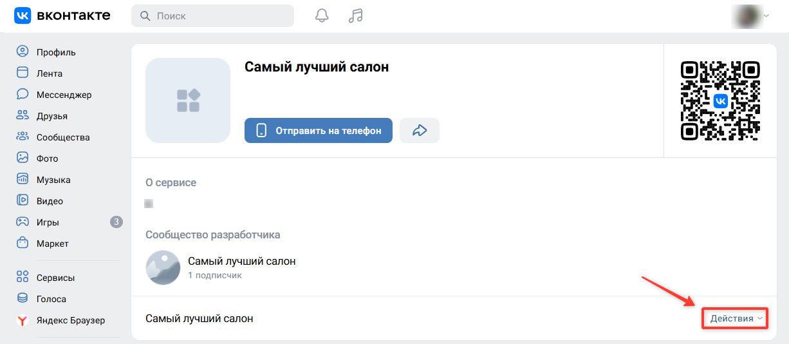Viewport: 789px width, 344px height.
Task: Open the profile avatar menu in header
Action: coord(750,15)
